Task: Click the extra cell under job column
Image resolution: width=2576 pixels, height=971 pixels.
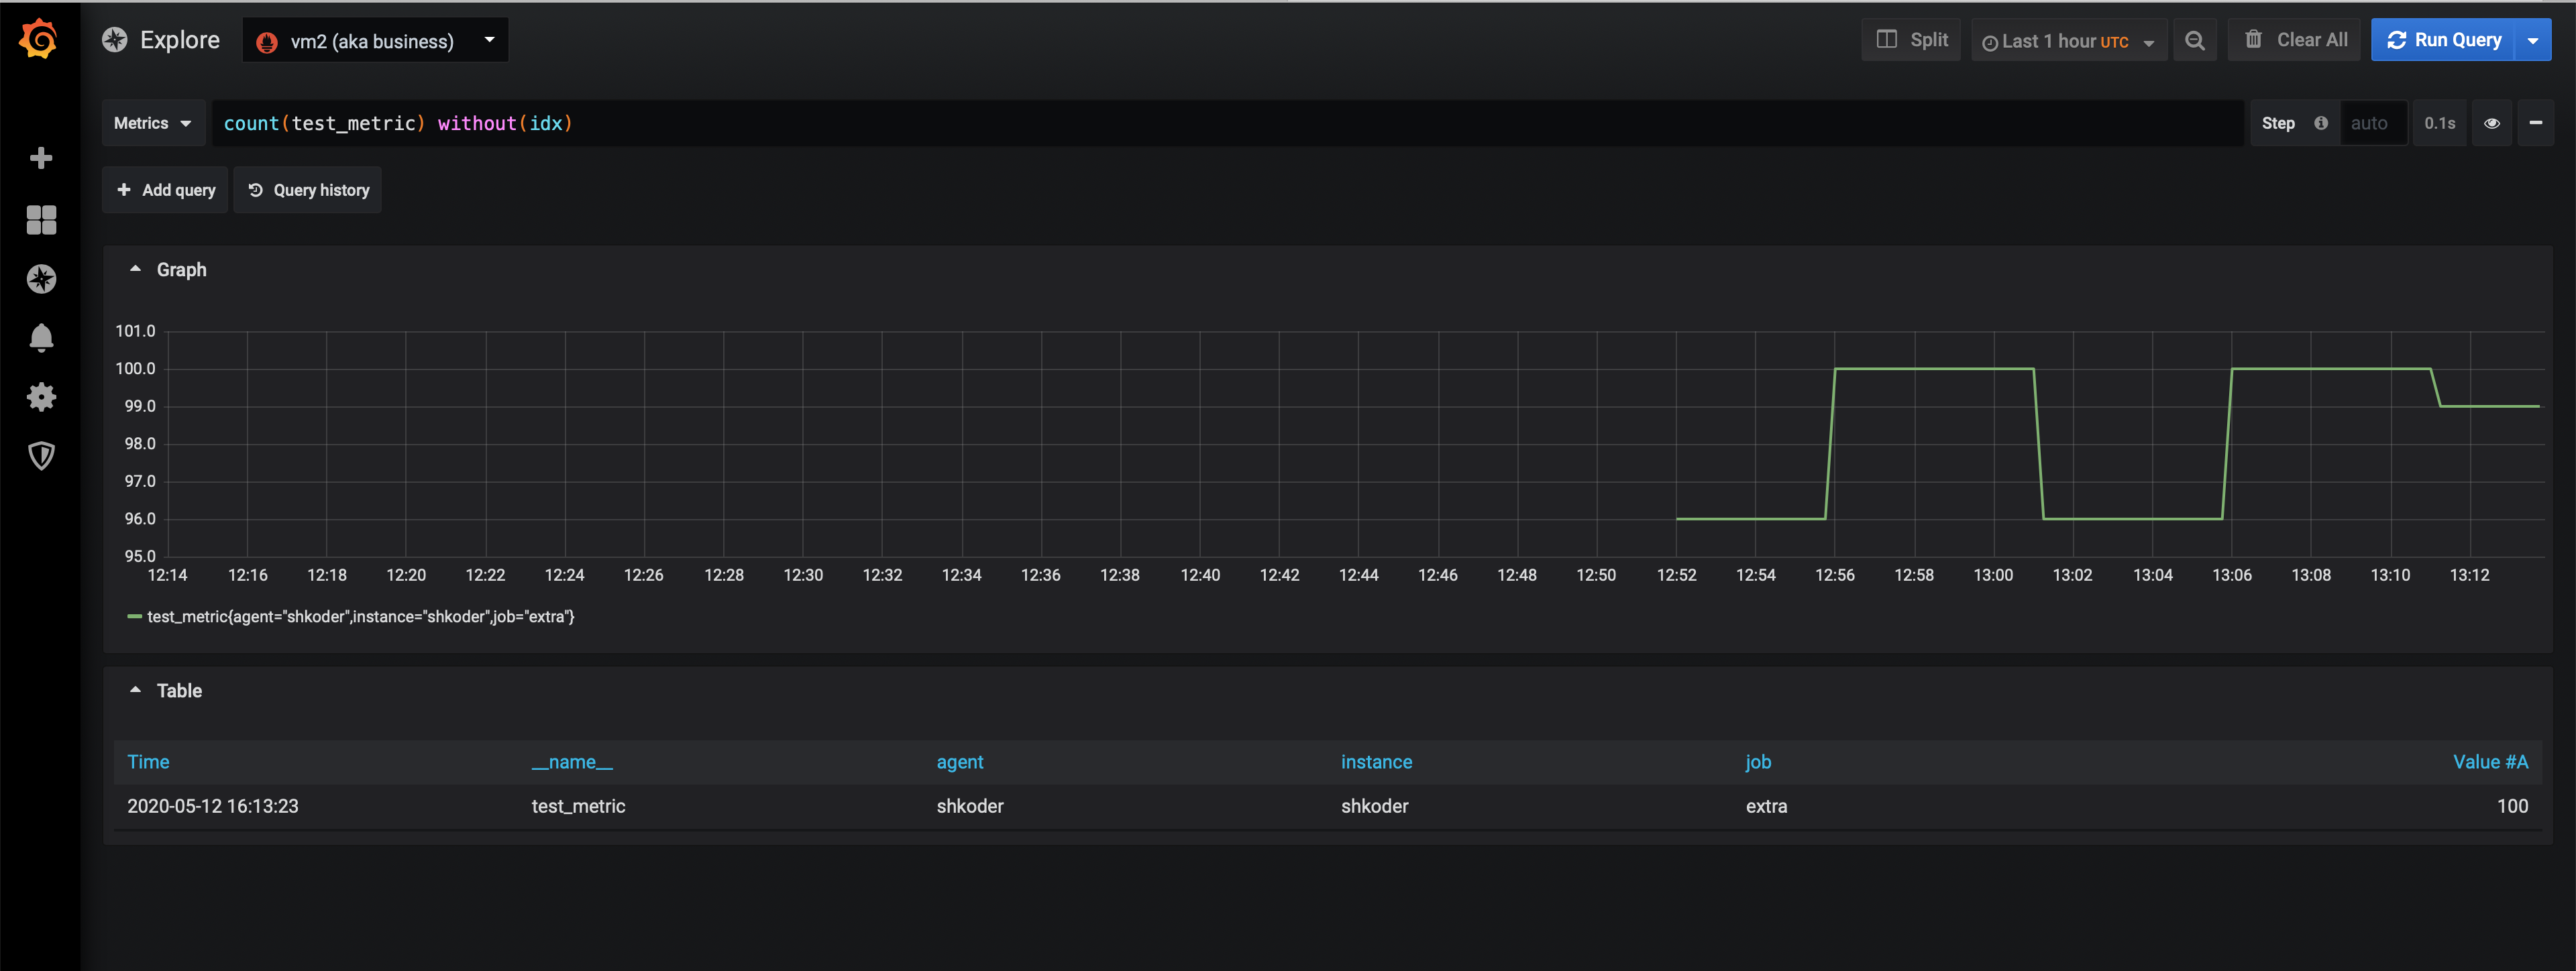Action: (x=1766, y=806)
